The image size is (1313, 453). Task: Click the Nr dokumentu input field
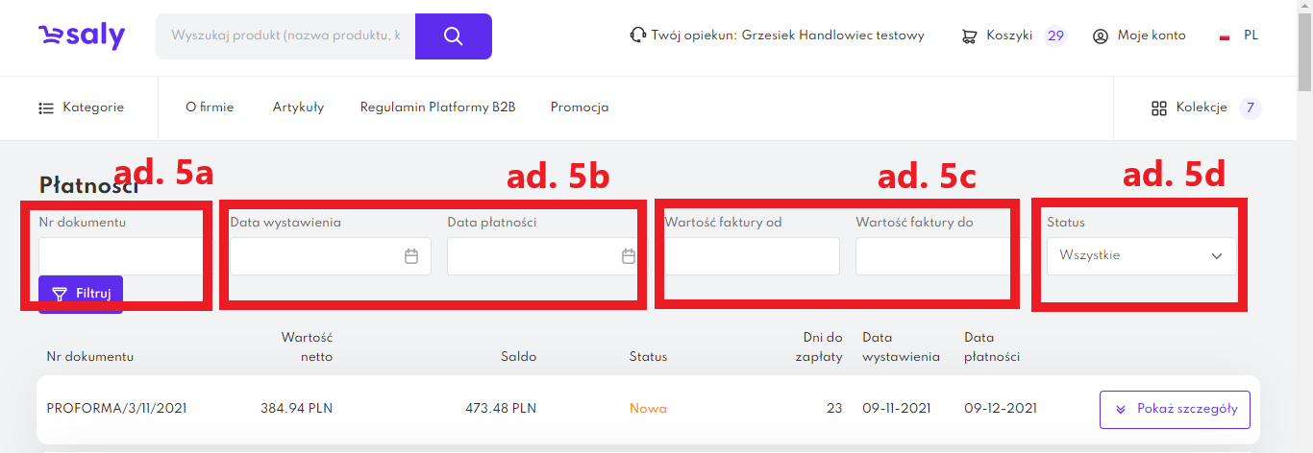(x=120, y=256)
